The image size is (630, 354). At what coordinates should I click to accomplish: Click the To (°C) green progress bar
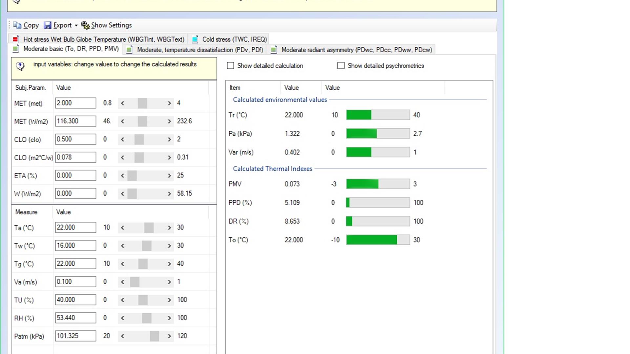(378, 240)
